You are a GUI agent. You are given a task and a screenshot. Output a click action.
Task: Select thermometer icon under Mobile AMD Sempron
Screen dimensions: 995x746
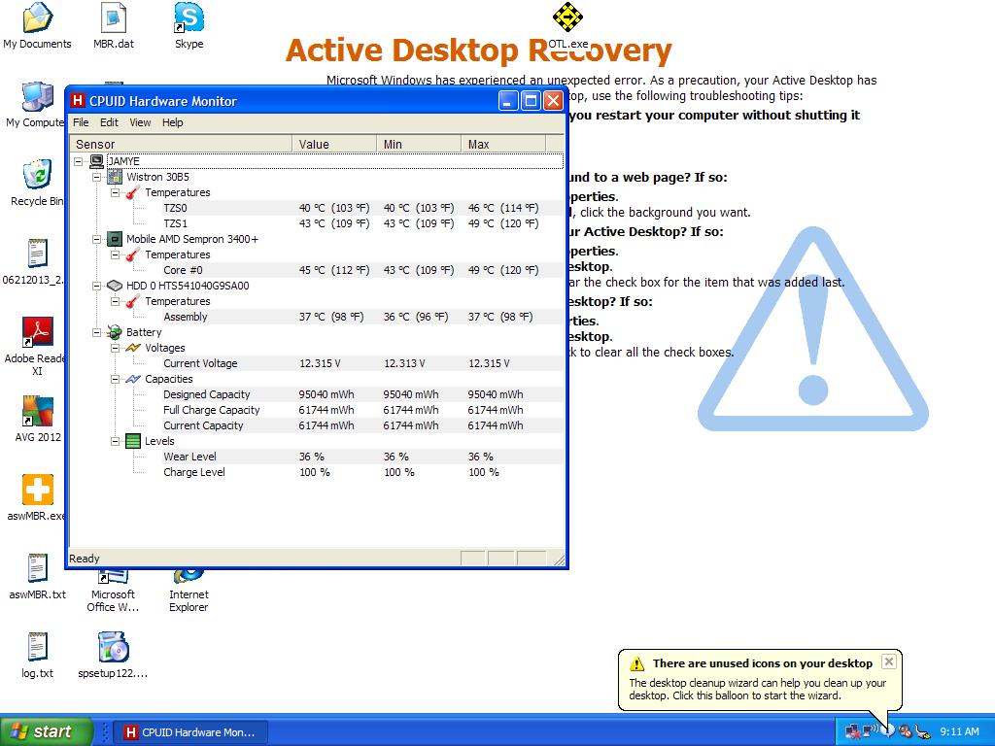click(x=132, y=254)
